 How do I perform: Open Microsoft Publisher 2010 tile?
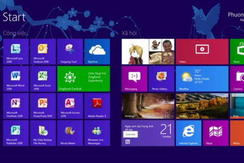16,133
